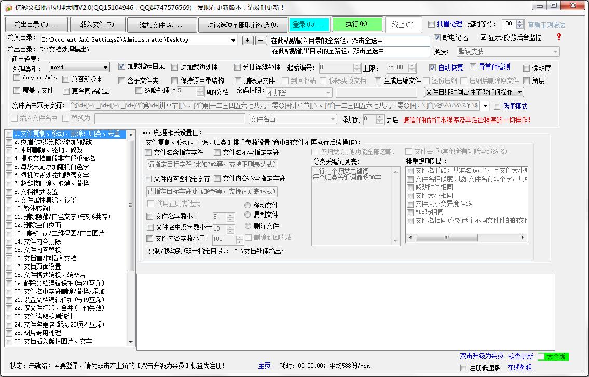Click the app icon in the title bar
Image resolution: width=589 pixels, height=377 pixels.
tap(9, 8)
